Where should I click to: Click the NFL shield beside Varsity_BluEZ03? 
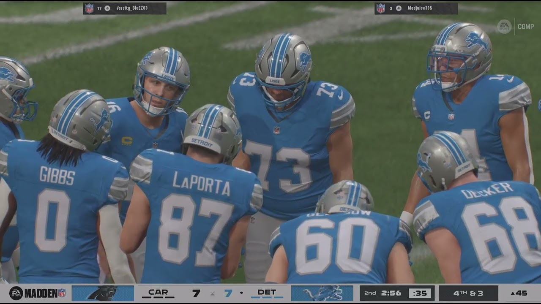[89, 8]
